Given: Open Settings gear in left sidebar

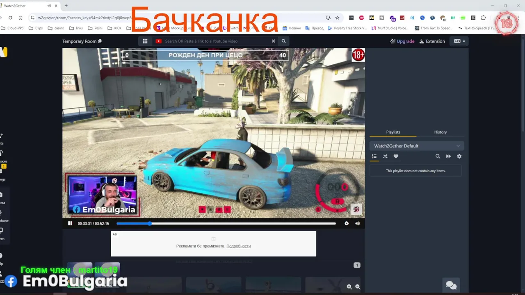Looking at the screenshot, I should [2, 174].
